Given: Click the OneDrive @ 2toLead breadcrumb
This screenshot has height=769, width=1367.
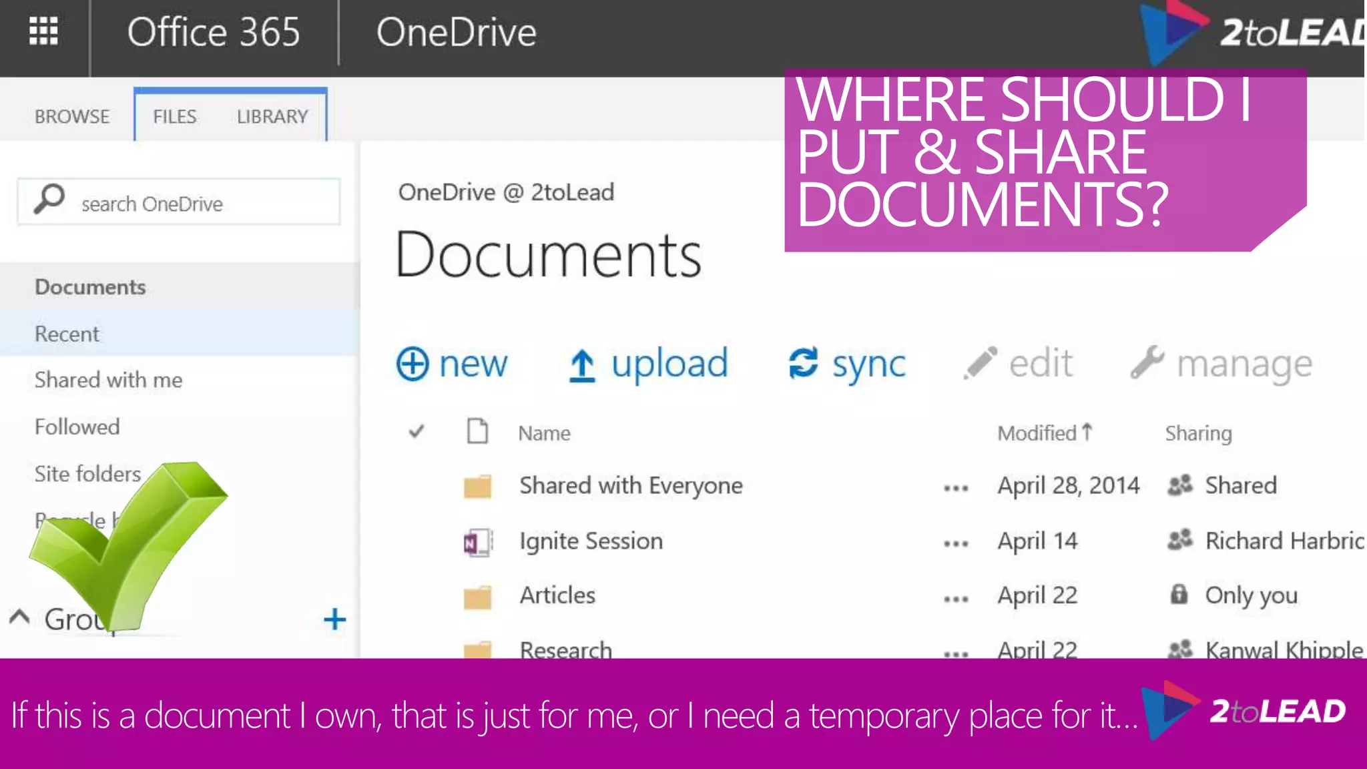Looking at the screenshot, I should click(506, 192).
